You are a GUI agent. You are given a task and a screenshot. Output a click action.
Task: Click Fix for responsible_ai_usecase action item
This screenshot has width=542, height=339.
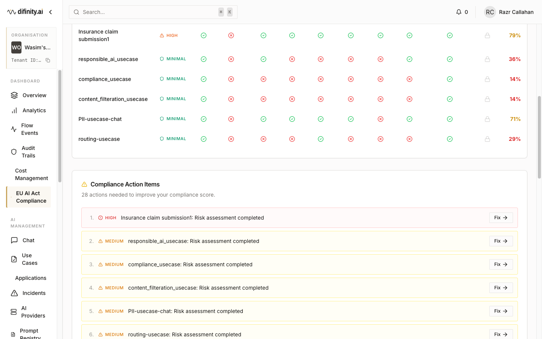(x=501, y=241)
